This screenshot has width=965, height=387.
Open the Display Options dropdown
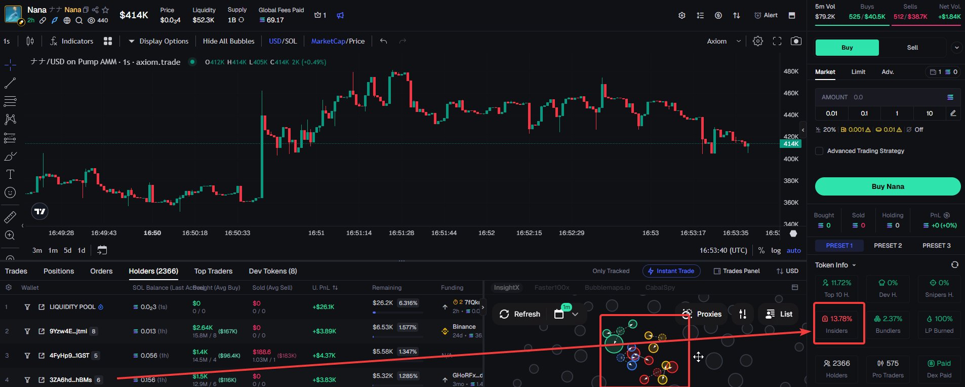[x=158, y=41]
